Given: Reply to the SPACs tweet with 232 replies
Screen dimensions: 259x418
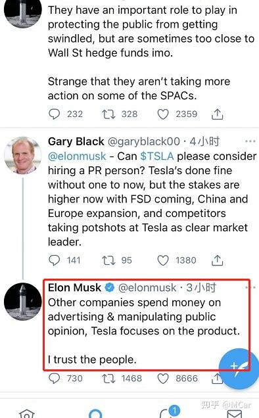Looking at the screenshot, I should tap(55, 114).
